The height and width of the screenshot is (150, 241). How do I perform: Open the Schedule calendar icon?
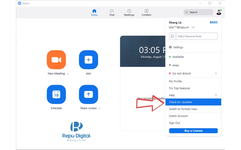[x=56, y=94]
